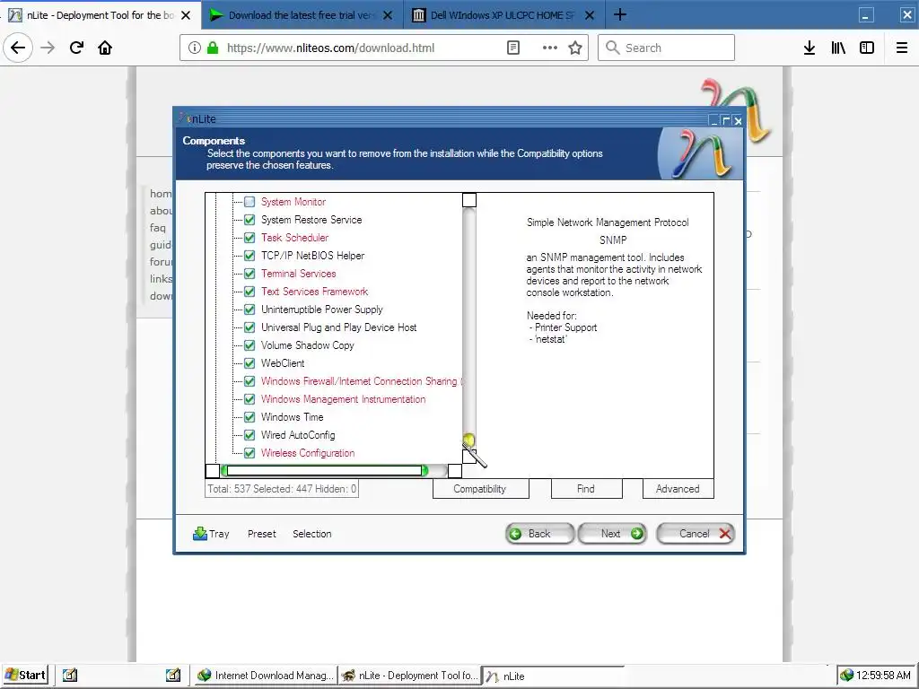Switch to nLite Deployment Tool browser tab

click(x=100, y=15)
